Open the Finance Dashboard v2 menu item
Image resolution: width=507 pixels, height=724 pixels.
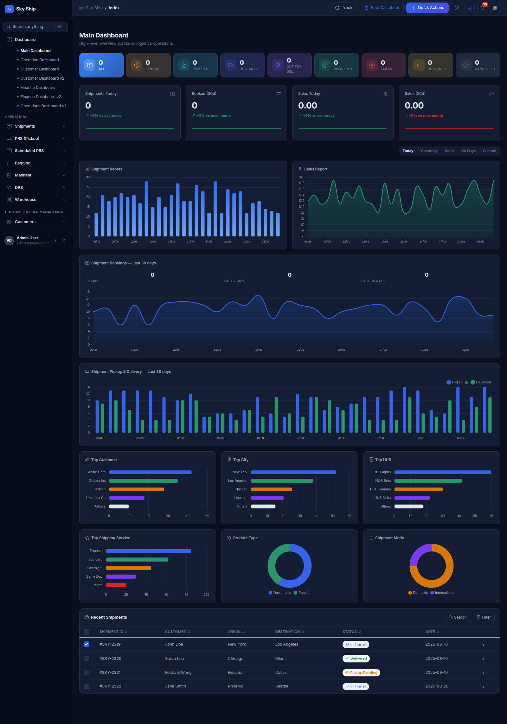[41, 97]
